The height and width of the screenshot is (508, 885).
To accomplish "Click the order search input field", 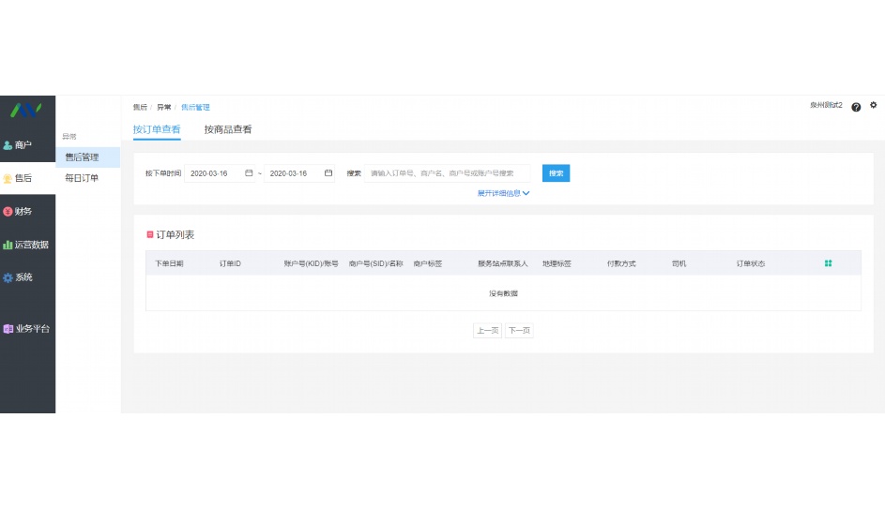I will click(448, 173).
